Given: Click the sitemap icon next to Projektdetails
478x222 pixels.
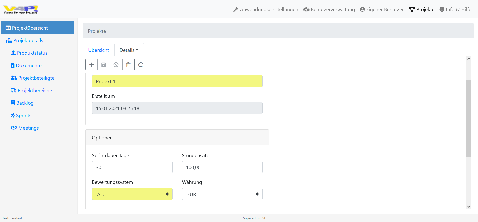Looking at the screenshot, I should [x=9, y=40].
